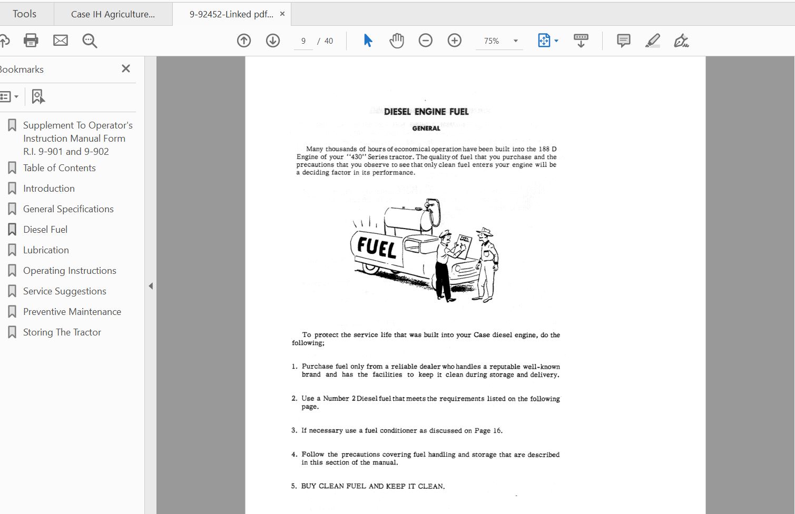795x514 pixels.
Task: Zoom in with plus button
Action: tap(455, 41)
